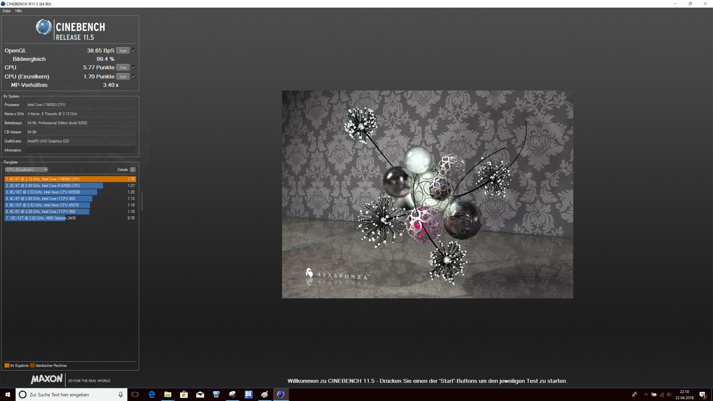Screen dimensions: 713x401
Task: Open the Hilfe menu
Action: [x=19, y=11]
